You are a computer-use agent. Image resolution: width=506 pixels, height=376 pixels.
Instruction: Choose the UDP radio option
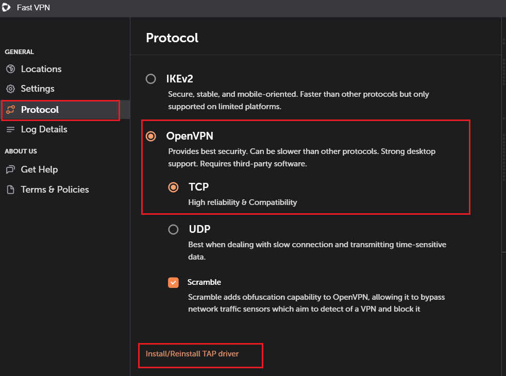pos(174,229)
